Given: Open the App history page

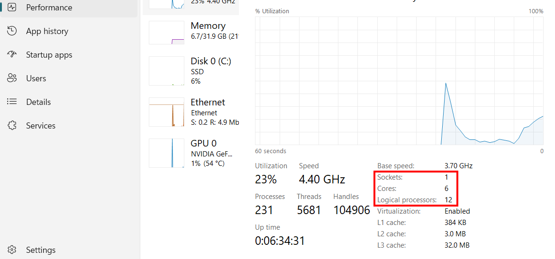Looking at the screenshot, I should 47,31.
